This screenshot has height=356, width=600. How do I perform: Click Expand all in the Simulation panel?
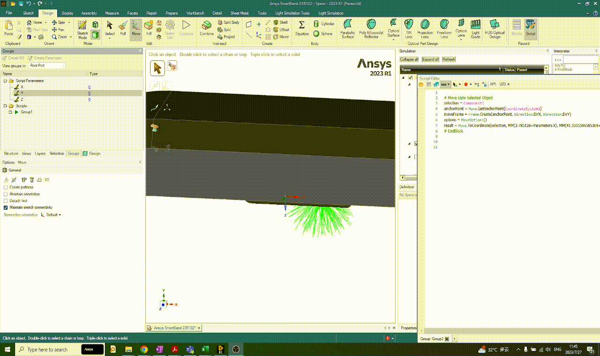point(430,59)
